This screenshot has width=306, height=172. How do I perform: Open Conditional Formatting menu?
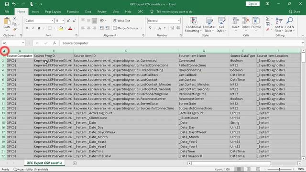coord(193,25)
